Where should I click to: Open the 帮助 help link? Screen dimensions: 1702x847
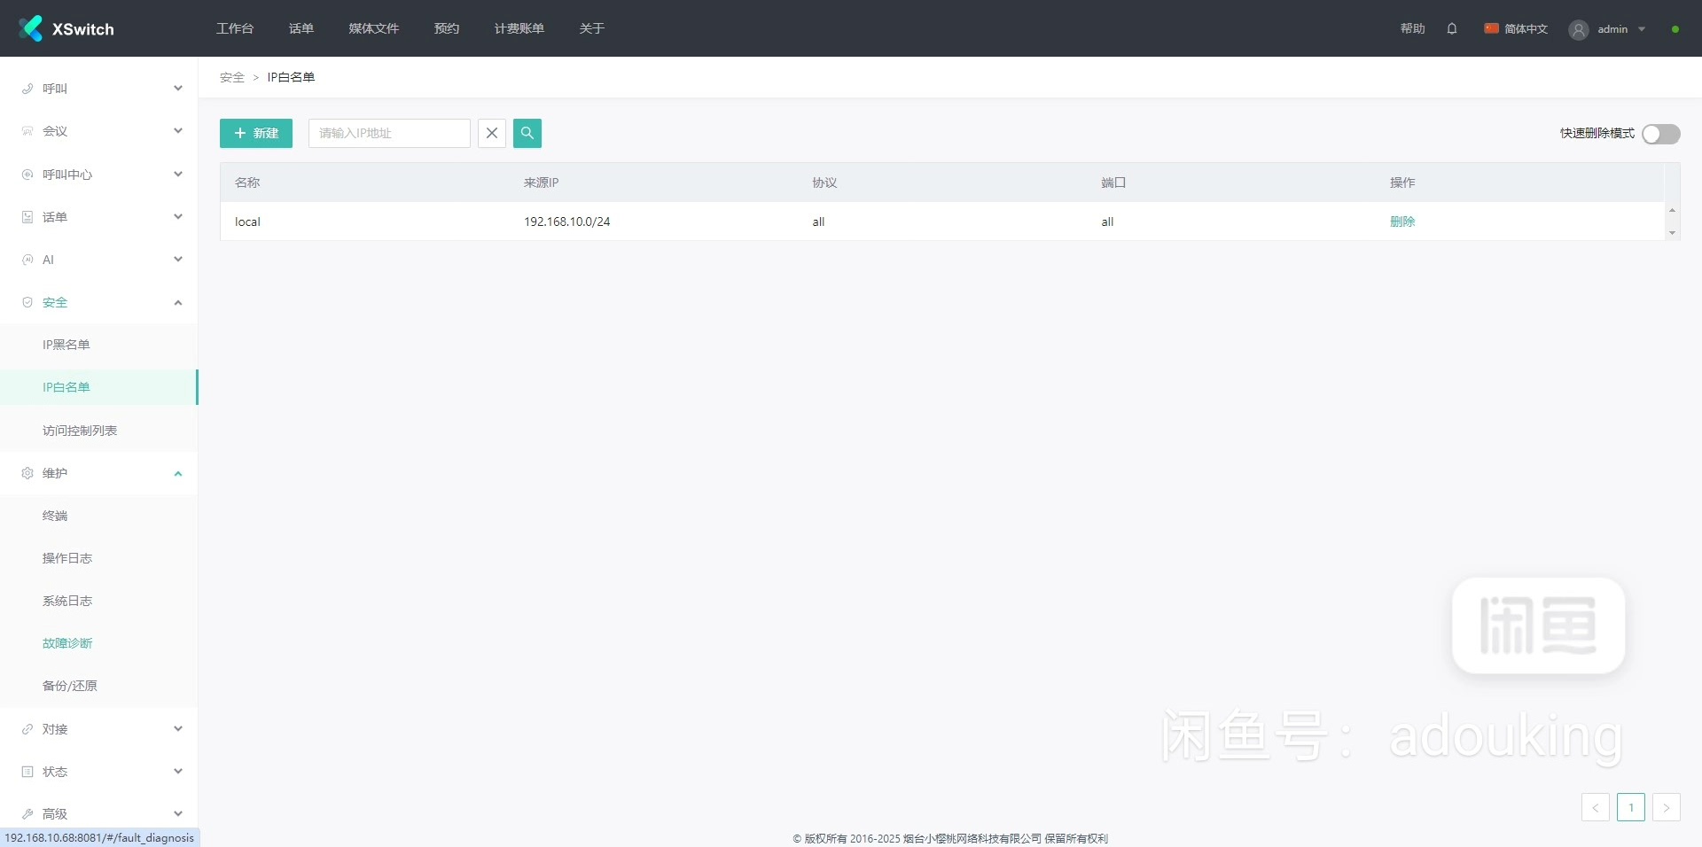1413,28
